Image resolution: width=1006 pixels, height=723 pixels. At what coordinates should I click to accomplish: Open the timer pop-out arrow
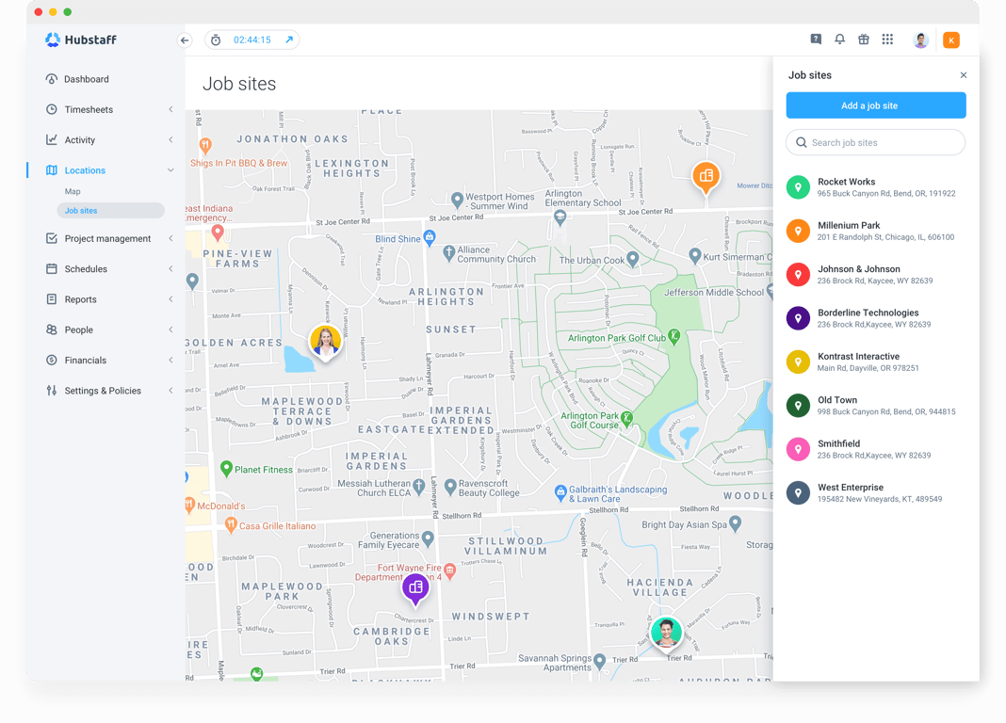[x=289, y=40]
